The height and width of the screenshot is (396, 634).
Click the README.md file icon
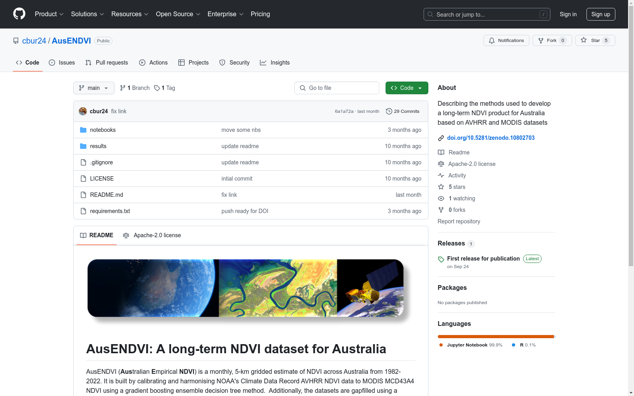[x=83, y=195]
